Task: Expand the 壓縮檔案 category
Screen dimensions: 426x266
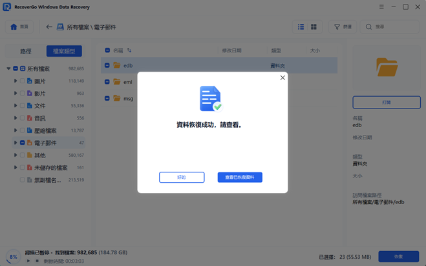Action: [16, 130]
